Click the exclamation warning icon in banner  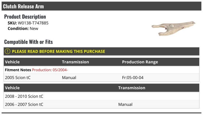coord(8,51)
